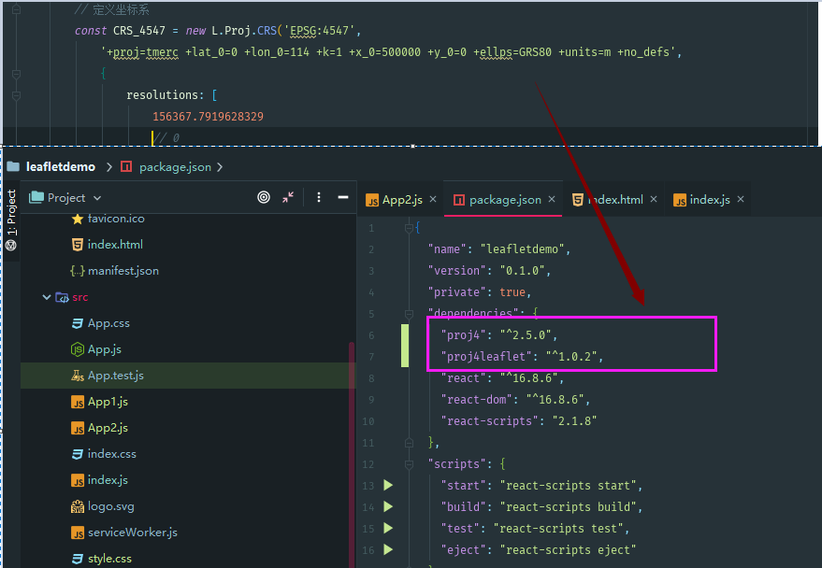Select App.test.js in the project tree

(108, 376)
